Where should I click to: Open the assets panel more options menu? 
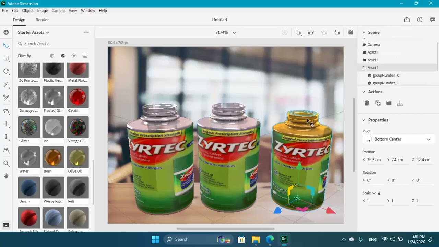[86, 32]
